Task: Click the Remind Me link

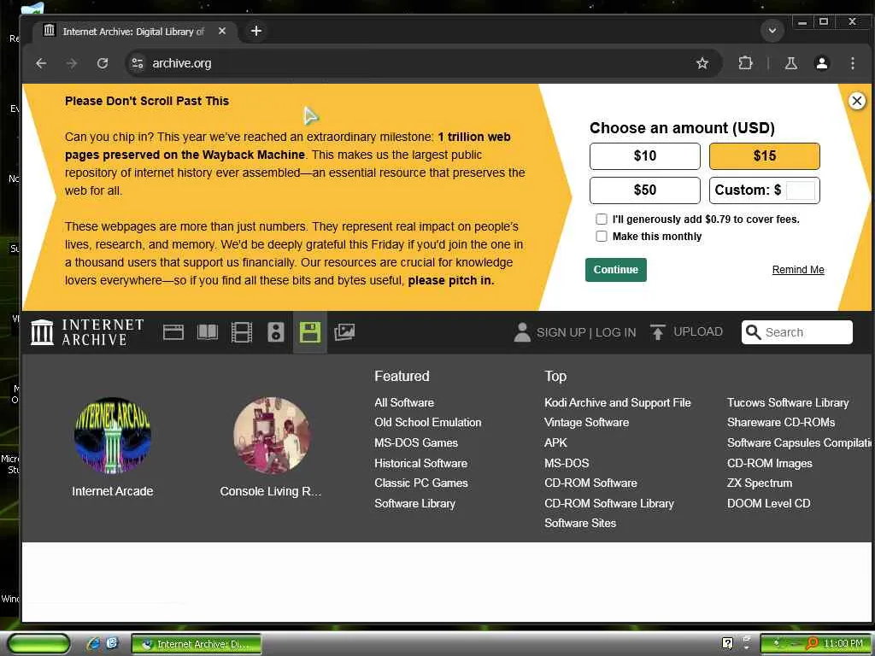Action: 798,270
